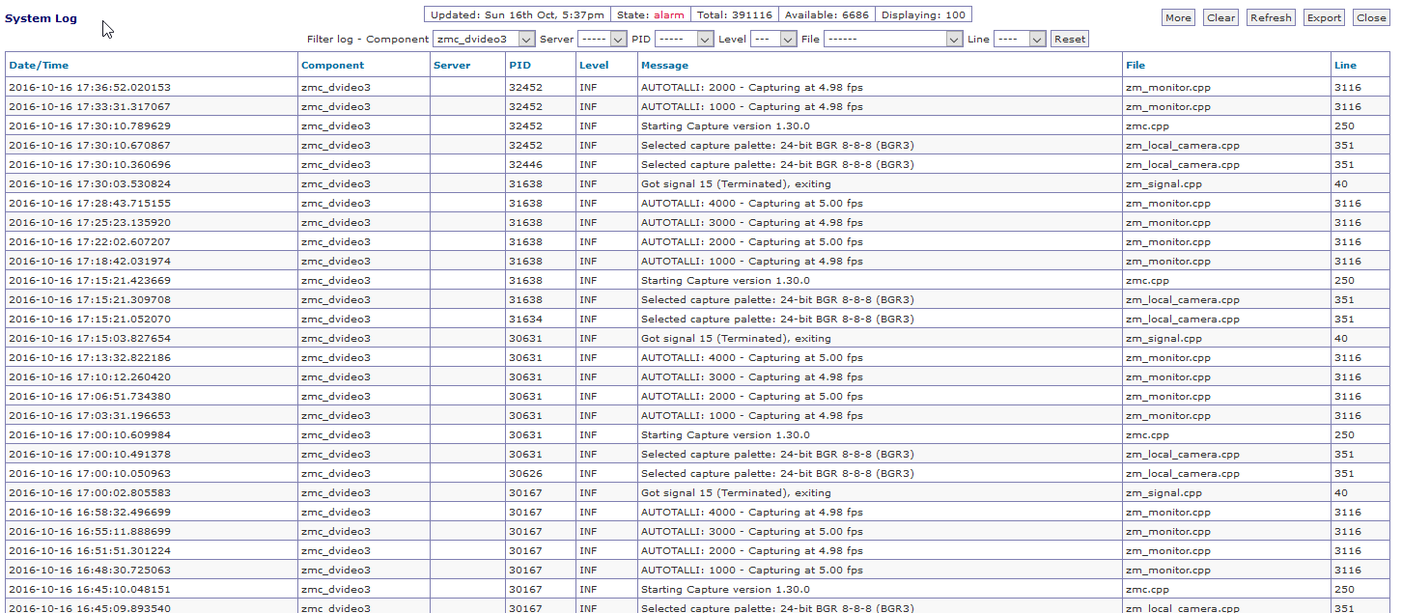Open the Server filter dropdown
Viewport: 1402px width, 613px height.
coord(603,39)
